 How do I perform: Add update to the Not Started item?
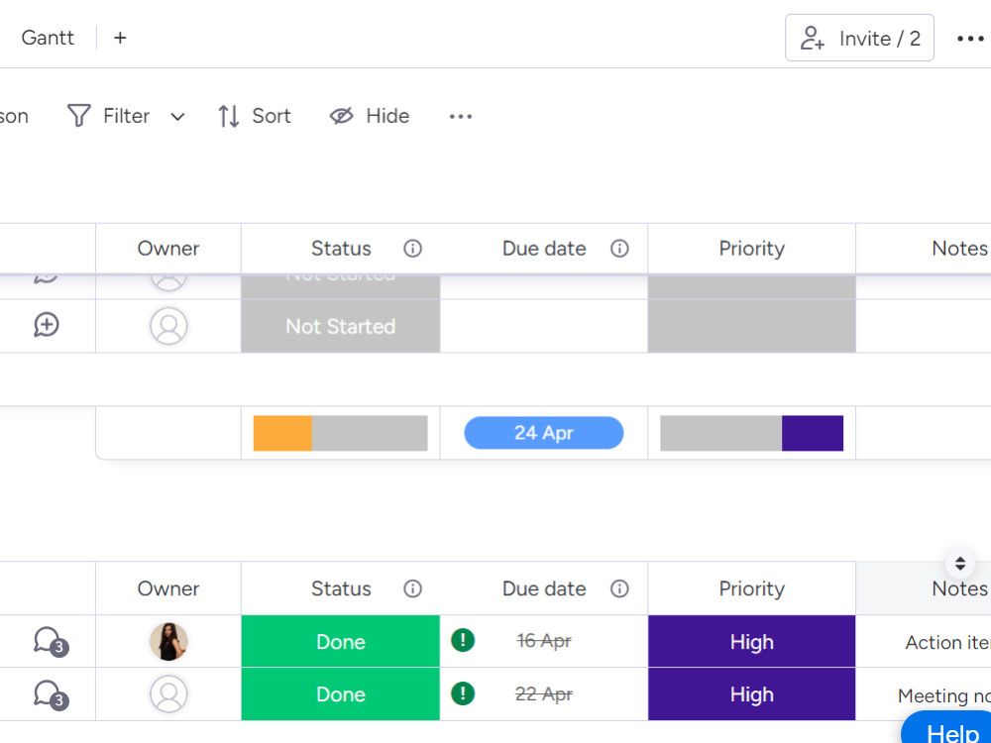tap(47, 325)
